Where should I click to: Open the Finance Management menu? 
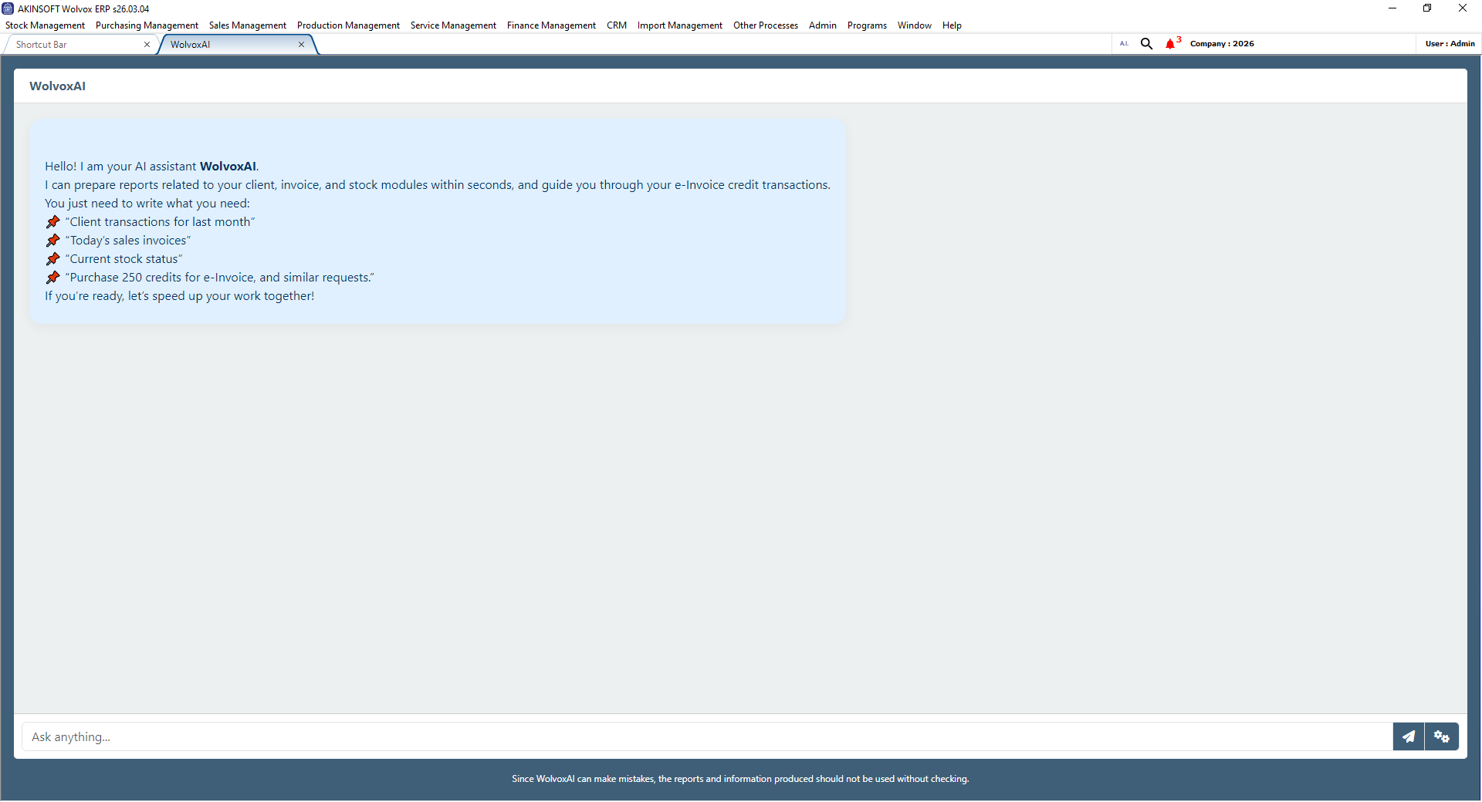[x=551, y=25]
